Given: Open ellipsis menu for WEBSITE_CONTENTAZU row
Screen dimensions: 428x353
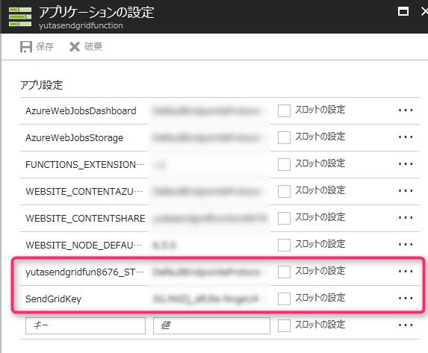Looking at the screenshot, I should point(406,191).
